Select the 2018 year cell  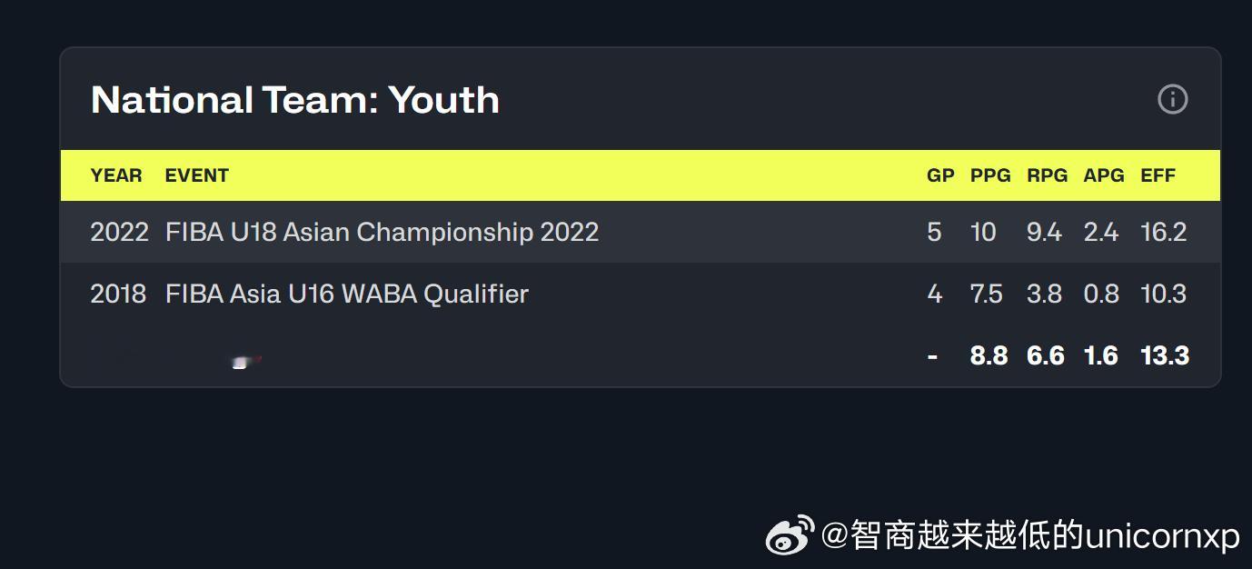click(118, 294)
